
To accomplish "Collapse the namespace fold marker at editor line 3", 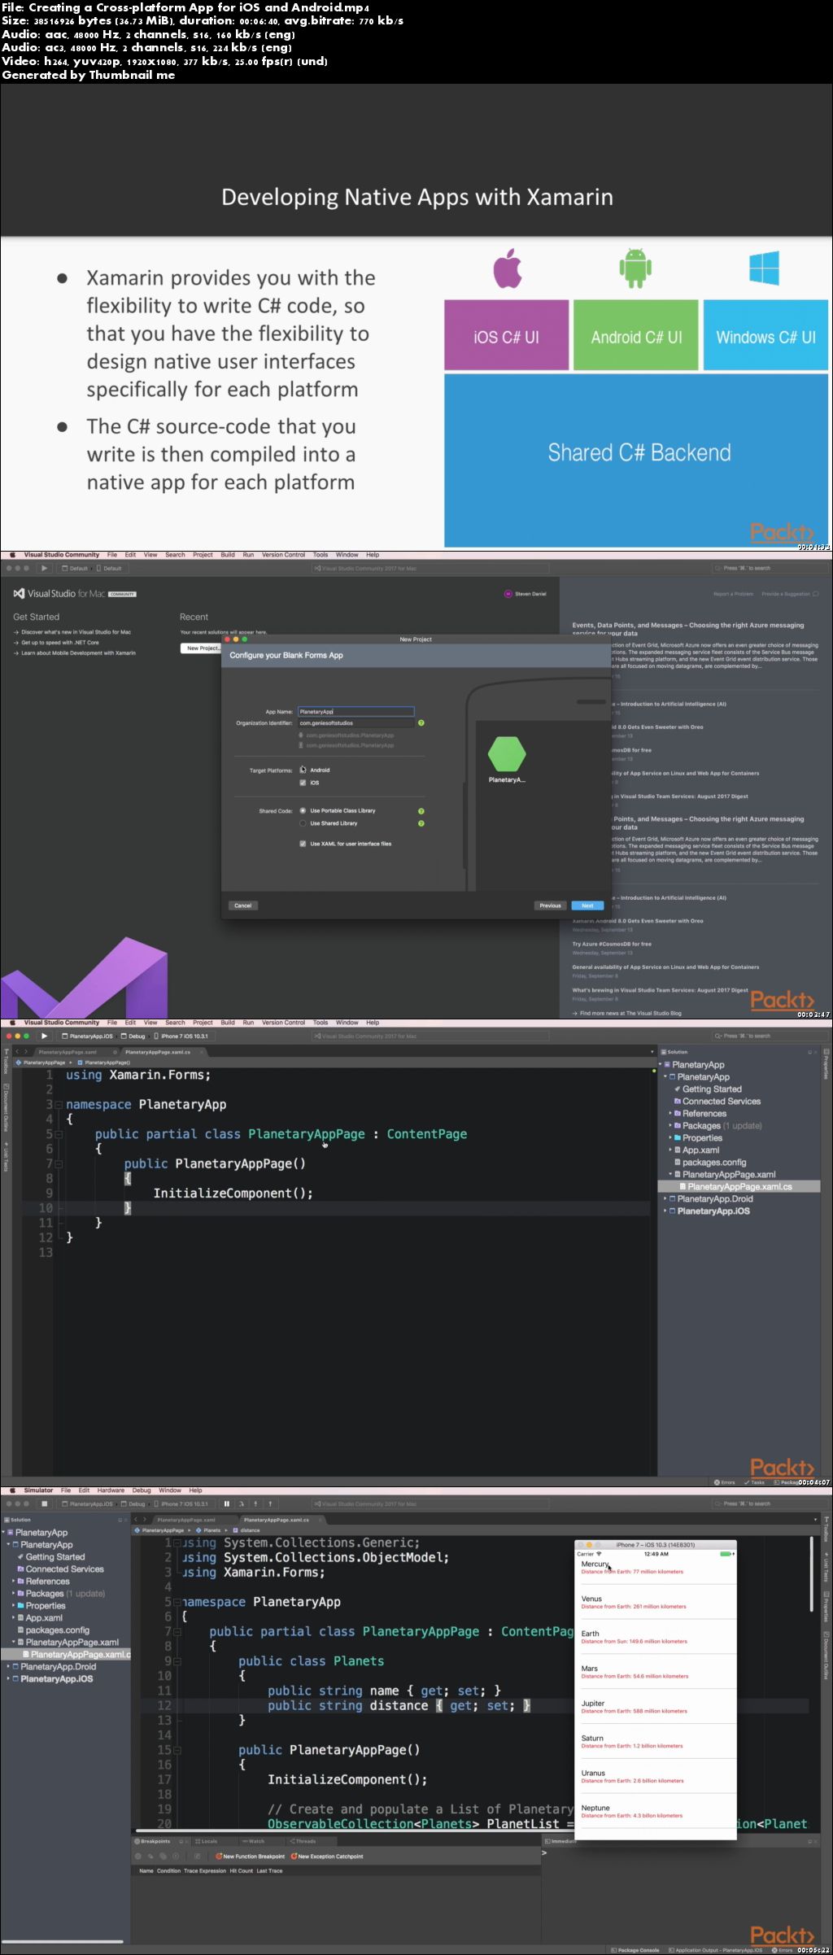I will point(59,1105).
